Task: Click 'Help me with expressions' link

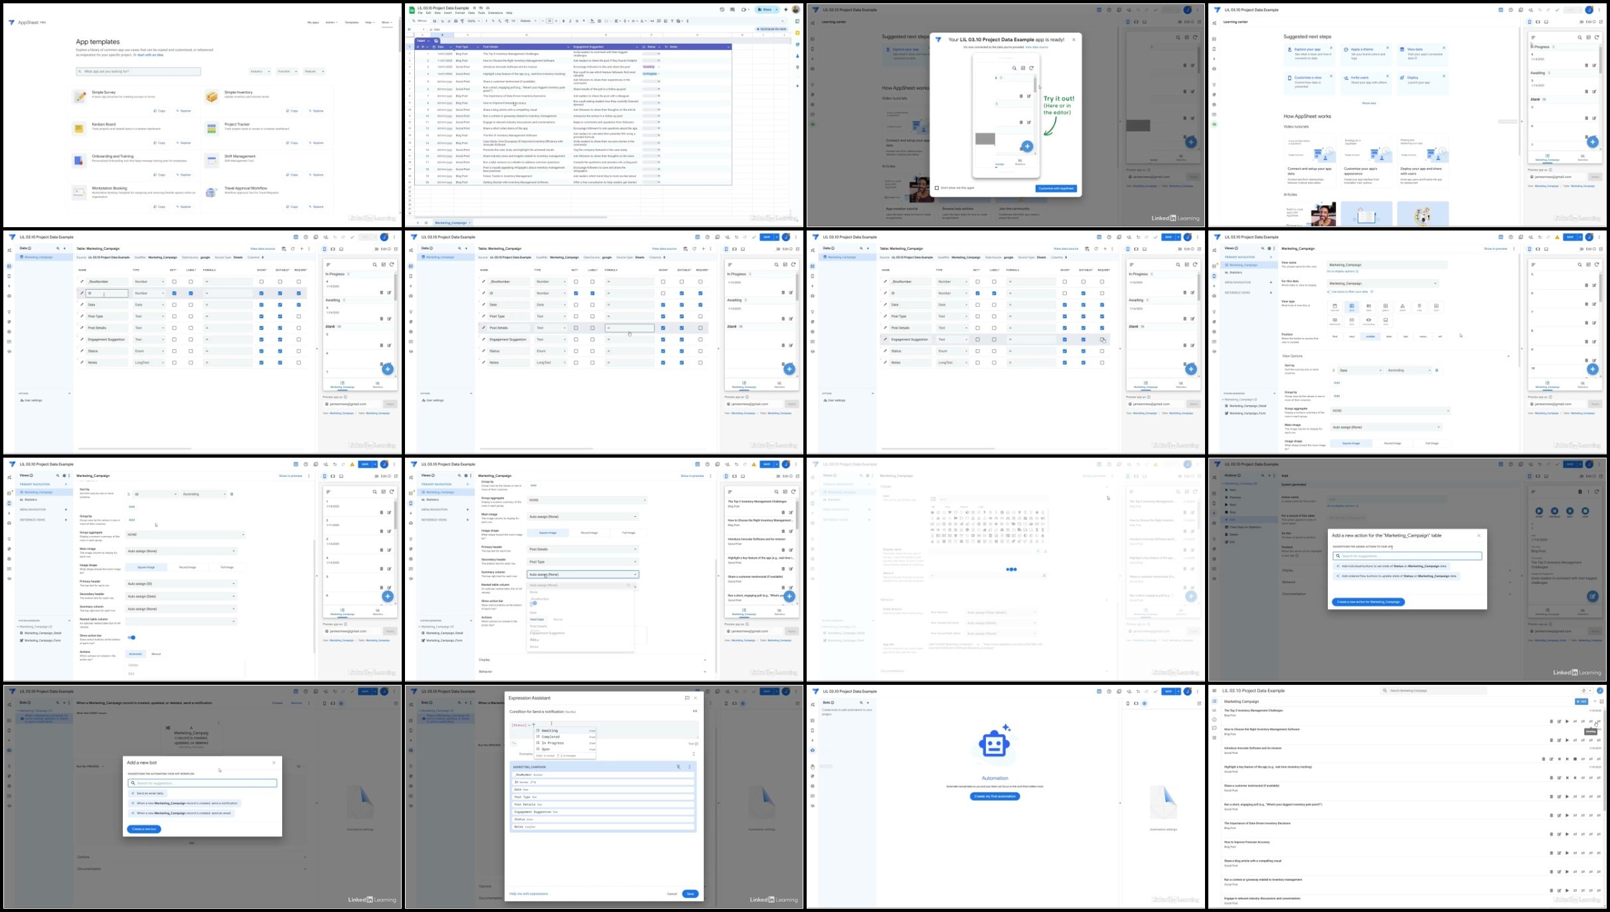Action: 528,893
